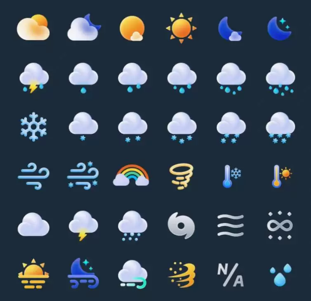Click the yellow tornado icon
The image size is (311, 301).
point(181,176)
